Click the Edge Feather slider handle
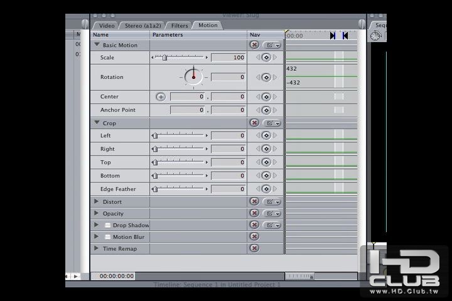 155,189
